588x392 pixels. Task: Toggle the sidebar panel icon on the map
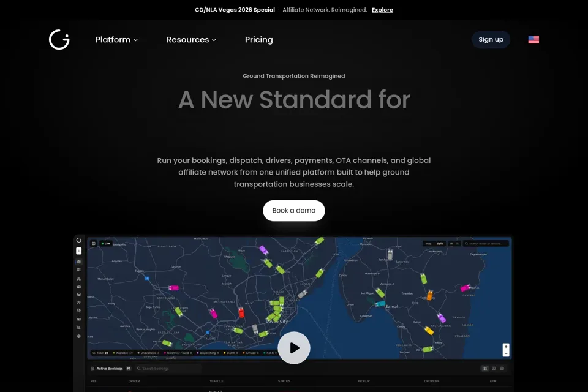93,243
